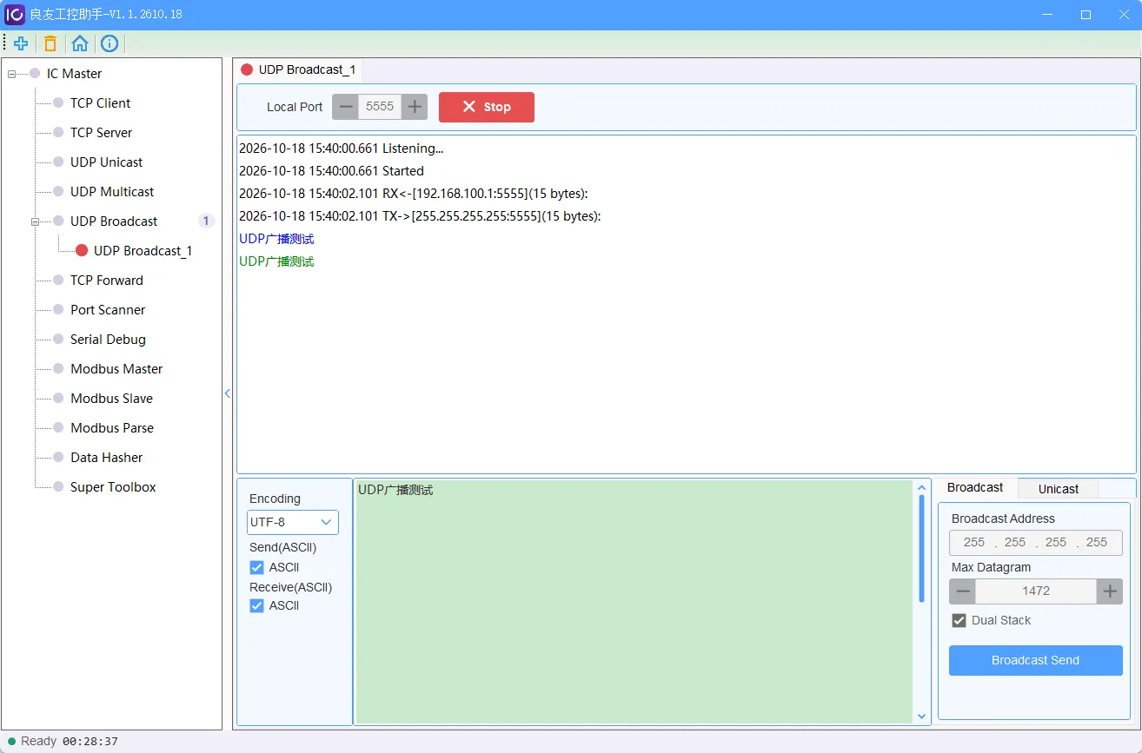Click the send box scrollbar down arrow

pyautogui.click(x=922, y=717)
